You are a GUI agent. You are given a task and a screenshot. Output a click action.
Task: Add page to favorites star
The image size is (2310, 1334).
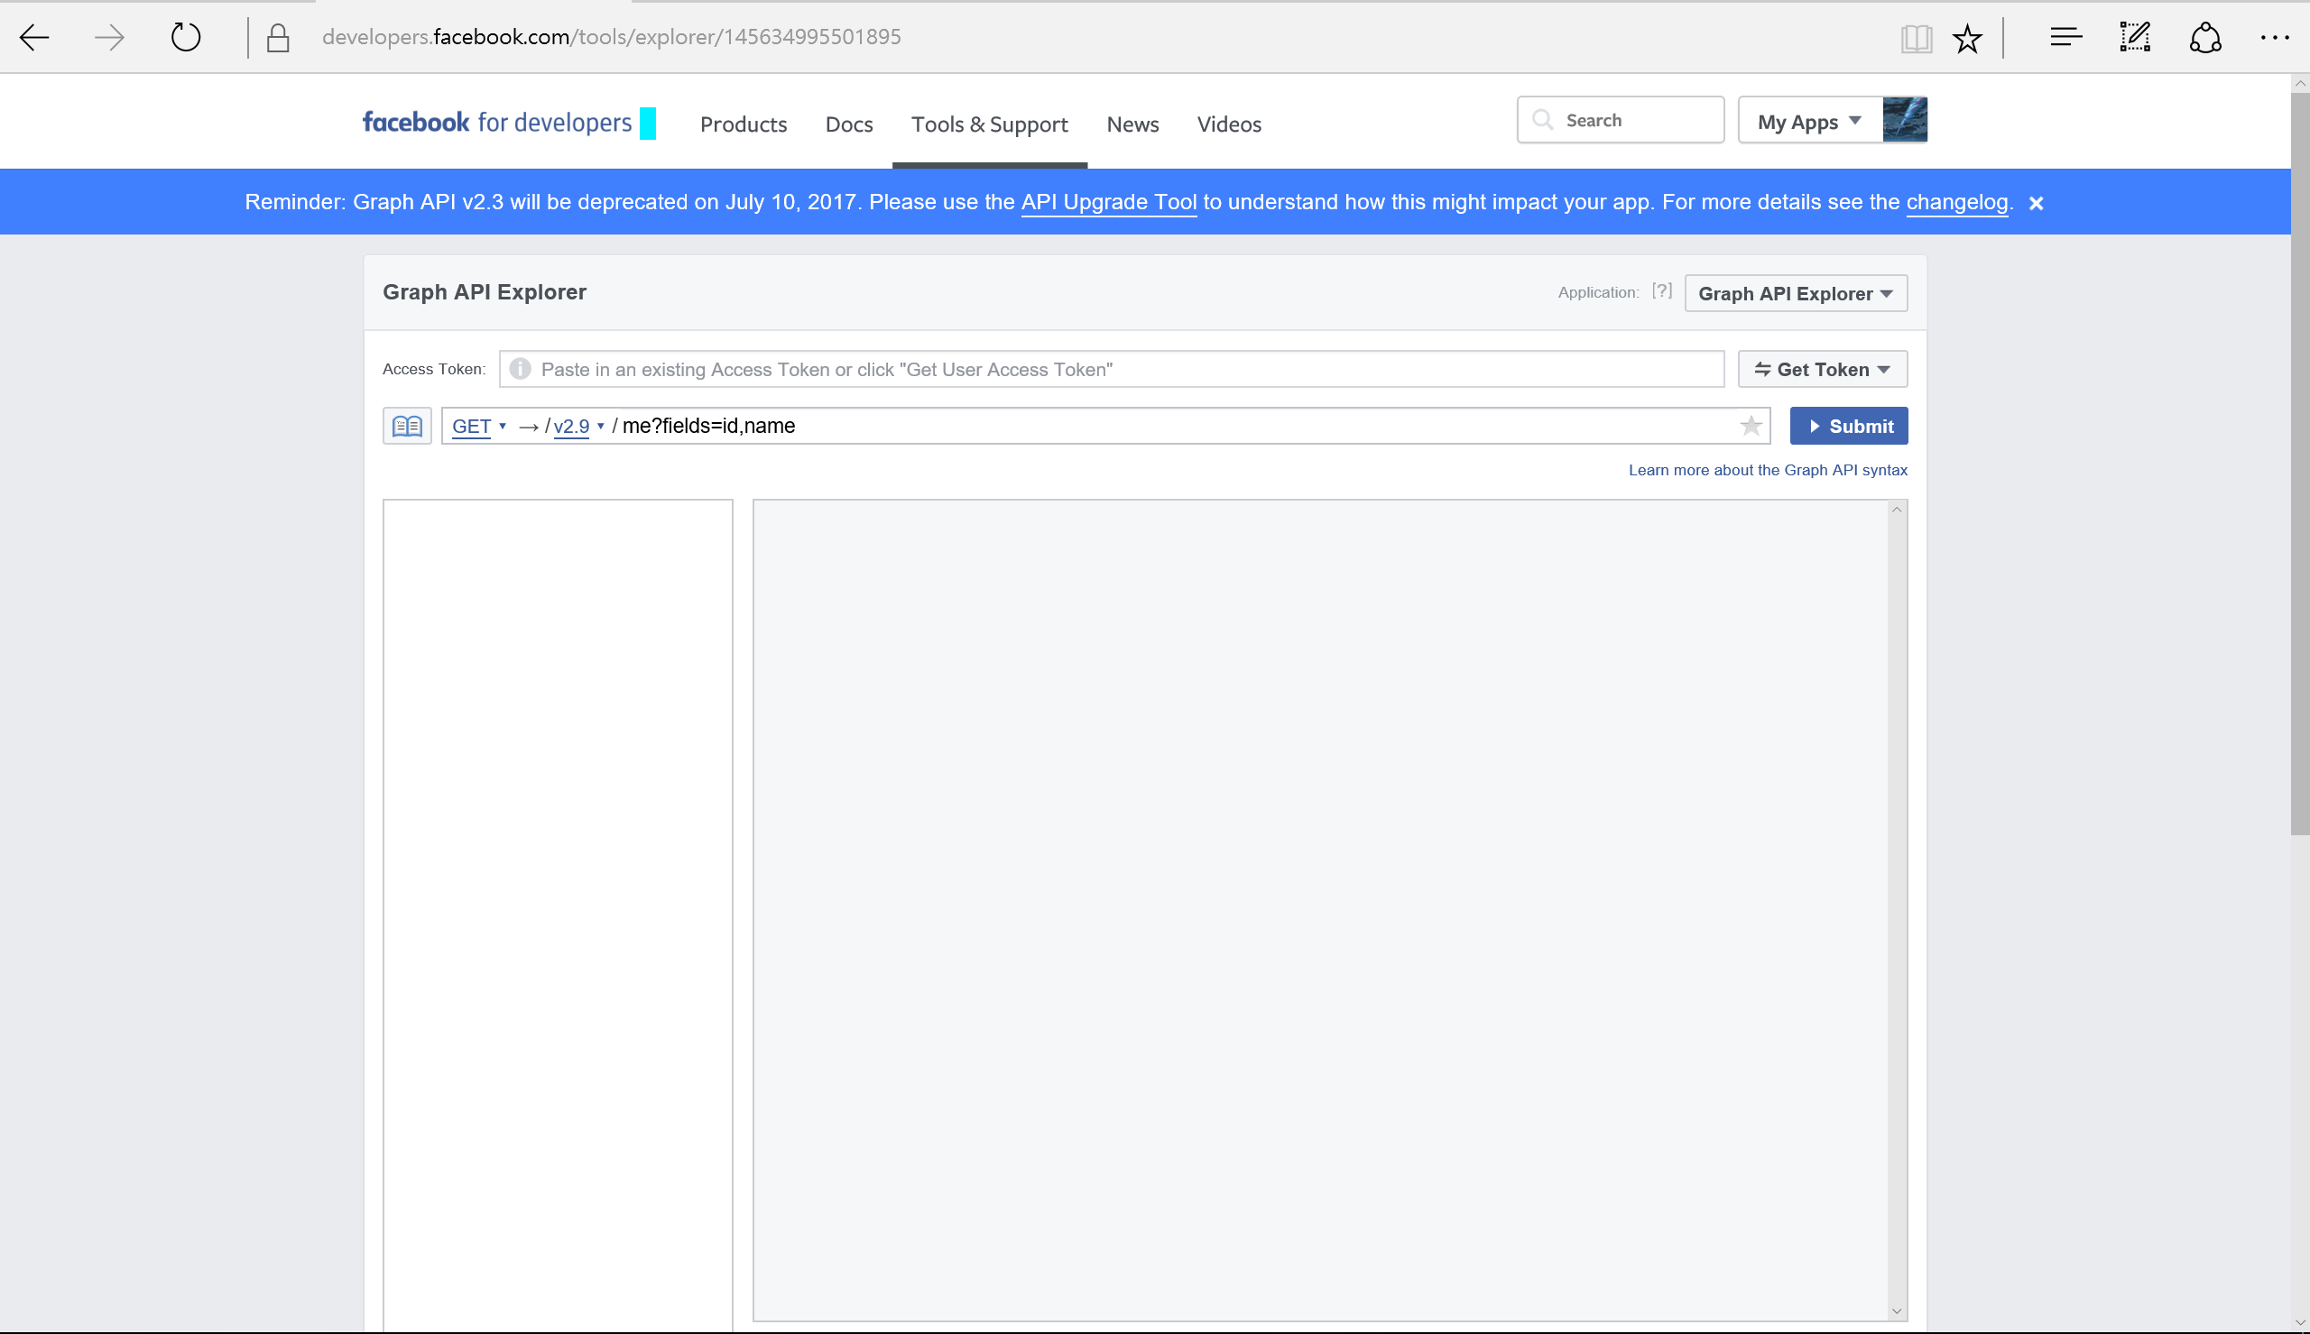(1967, 39)
